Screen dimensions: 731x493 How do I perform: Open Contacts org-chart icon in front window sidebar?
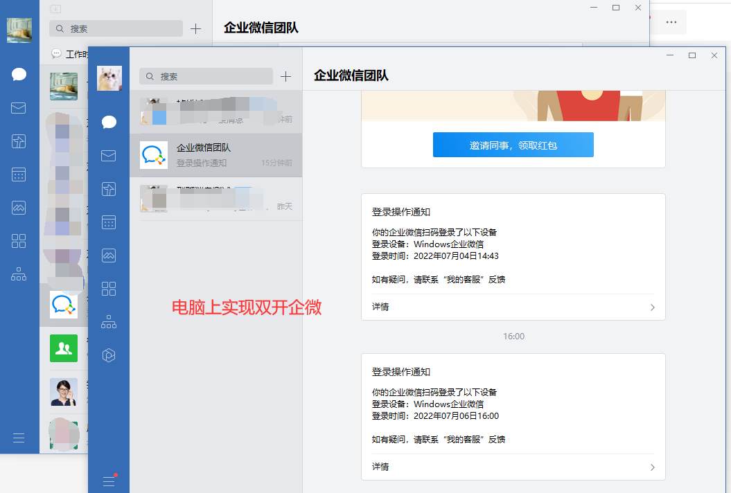pyautogui.click(x=109, y=322)
